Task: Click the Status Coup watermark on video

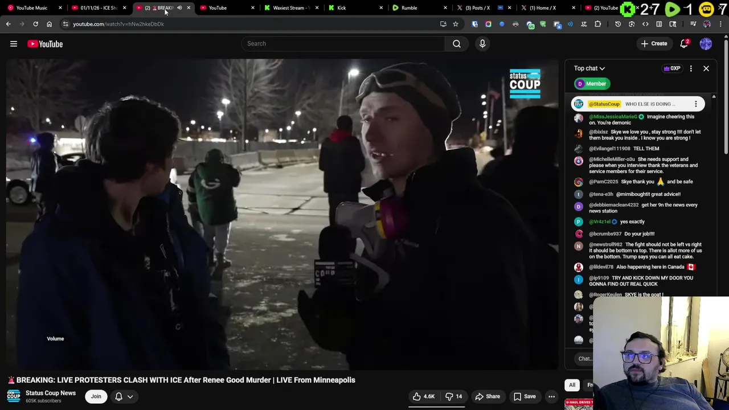Action: [x=525, y=84]
